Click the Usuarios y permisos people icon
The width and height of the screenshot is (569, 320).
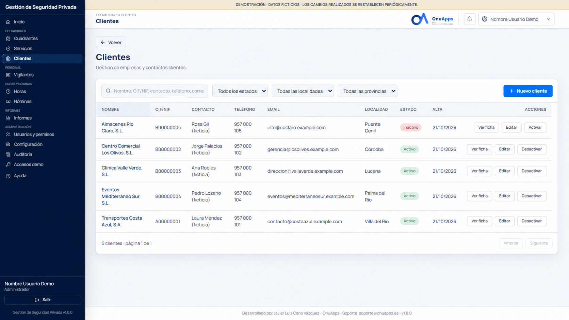(8, 134)
